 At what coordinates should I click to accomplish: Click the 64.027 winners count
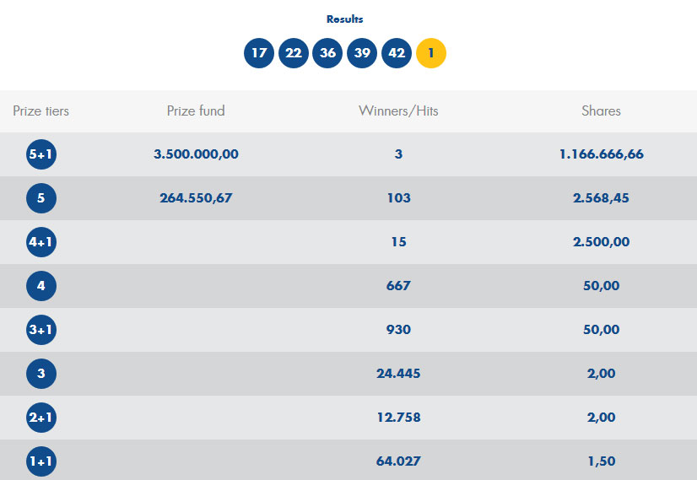click(398, 461)
